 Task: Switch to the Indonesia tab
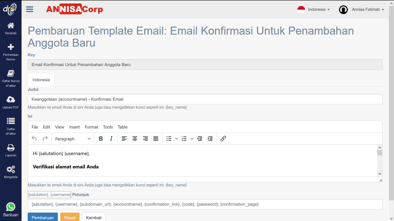[x=41, y=80]
